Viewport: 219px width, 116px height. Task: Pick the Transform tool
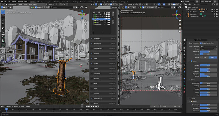click(3, 32)
